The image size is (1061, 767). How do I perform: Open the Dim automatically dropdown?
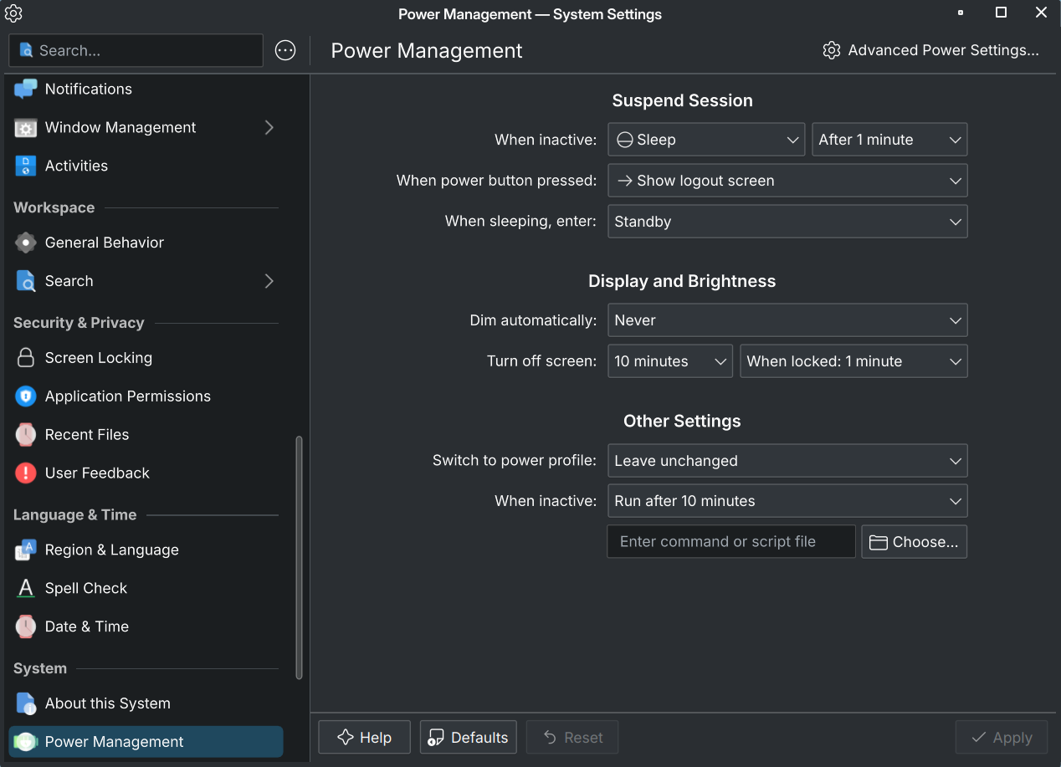pos(787,320)
